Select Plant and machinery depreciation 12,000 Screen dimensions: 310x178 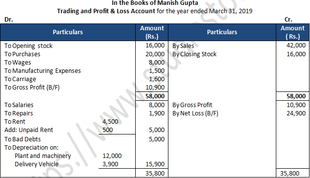point(112,156)
